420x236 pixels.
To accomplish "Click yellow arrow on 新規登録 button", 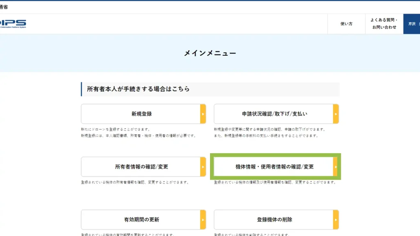I will click(x=203, y=114).
